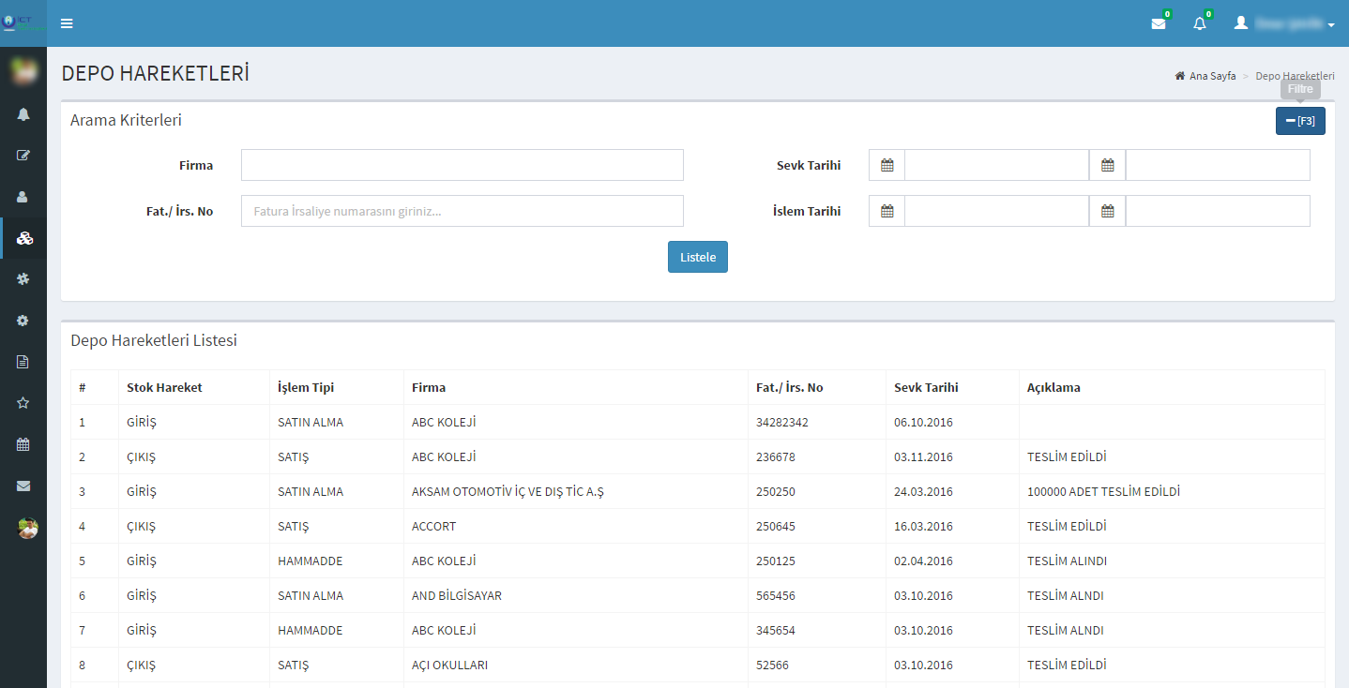Open the sidebar edit pencil icon
This screenshot has height=688, width=1349.
23,156
